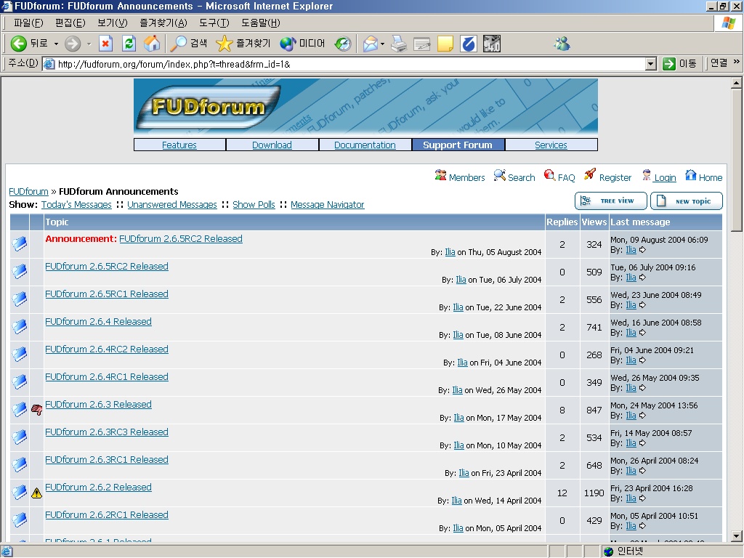Open the Mail button dropdown arrow
Image resolution: width=744 pixels, height=558 pixels.
[x=382, y=44]
